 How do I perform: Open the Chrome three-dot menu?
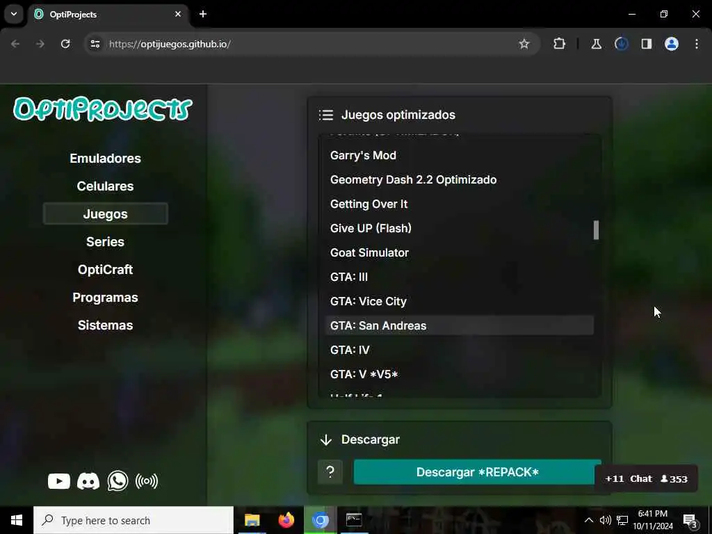tap(697, 44)
